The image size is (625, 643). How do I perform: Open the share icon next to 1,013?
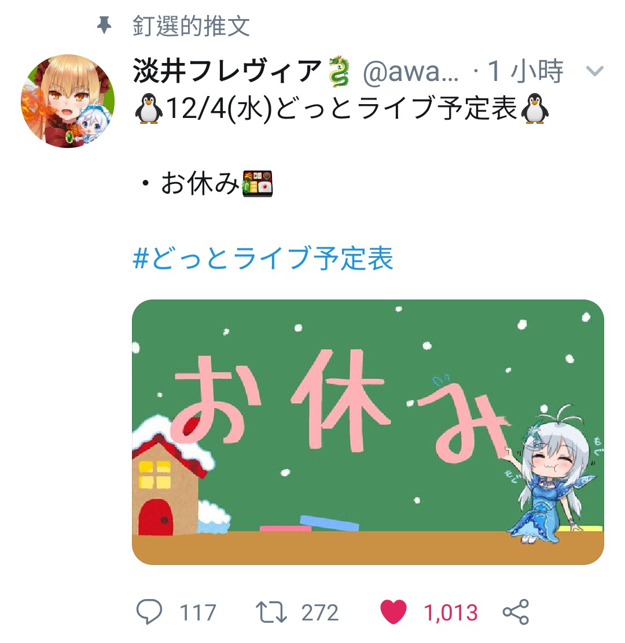pyautogui.click(x=516, y=612)
